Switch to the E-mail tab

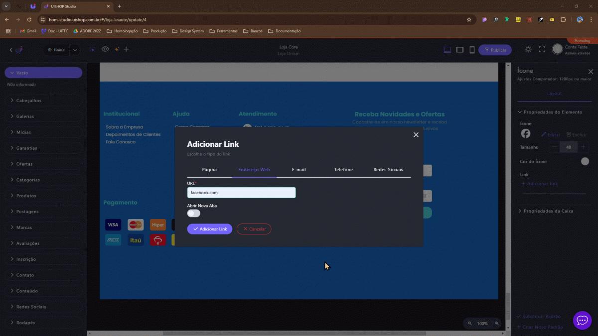click(x=299, y=170)
